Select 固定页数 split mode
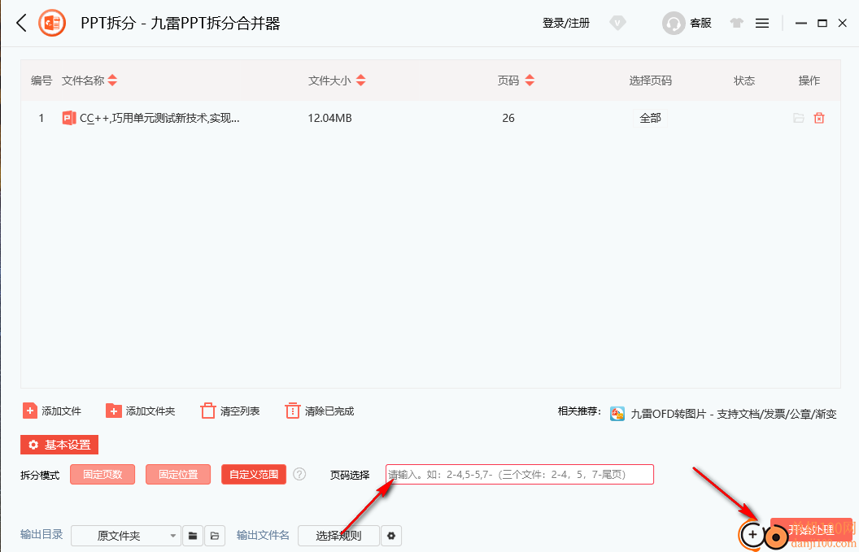Screen dimensions: 859x552 pos(102,474)
